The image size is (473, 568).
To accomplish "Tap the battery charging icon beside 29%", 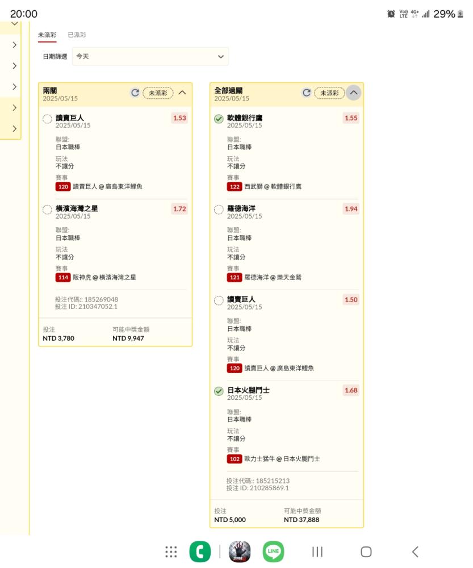I will pos(461,14).
